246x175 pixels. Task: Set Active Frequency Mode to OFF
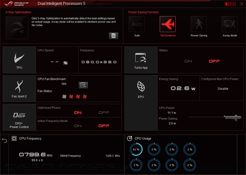(x=104, y=126)
